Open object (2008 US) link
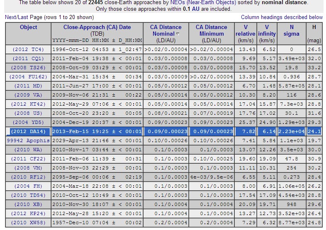 pos(28,113)
